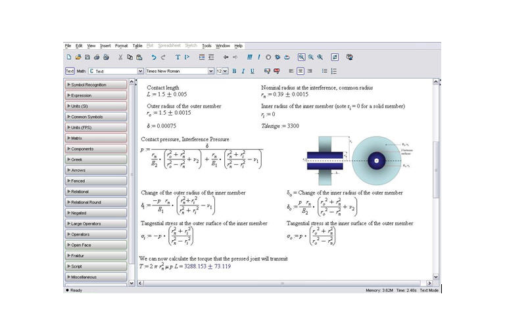Click the Cut scissors icon

[x=120, y=57]
